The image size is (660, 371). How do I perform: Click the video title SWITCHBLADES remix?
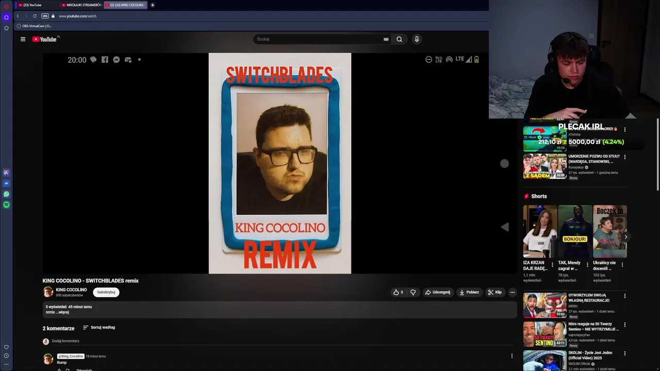(90, 281)
